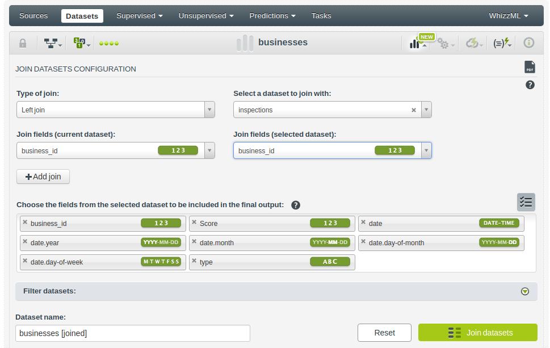This screenshot has height=348, width=550.
Task: Click the privacy lock icon
Action: click(x=23, y=43)
